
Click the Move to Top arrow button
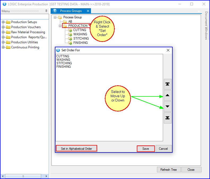click(168, 84)
